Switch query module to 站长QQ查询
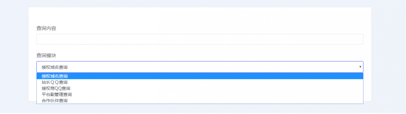 pos(200,82)
